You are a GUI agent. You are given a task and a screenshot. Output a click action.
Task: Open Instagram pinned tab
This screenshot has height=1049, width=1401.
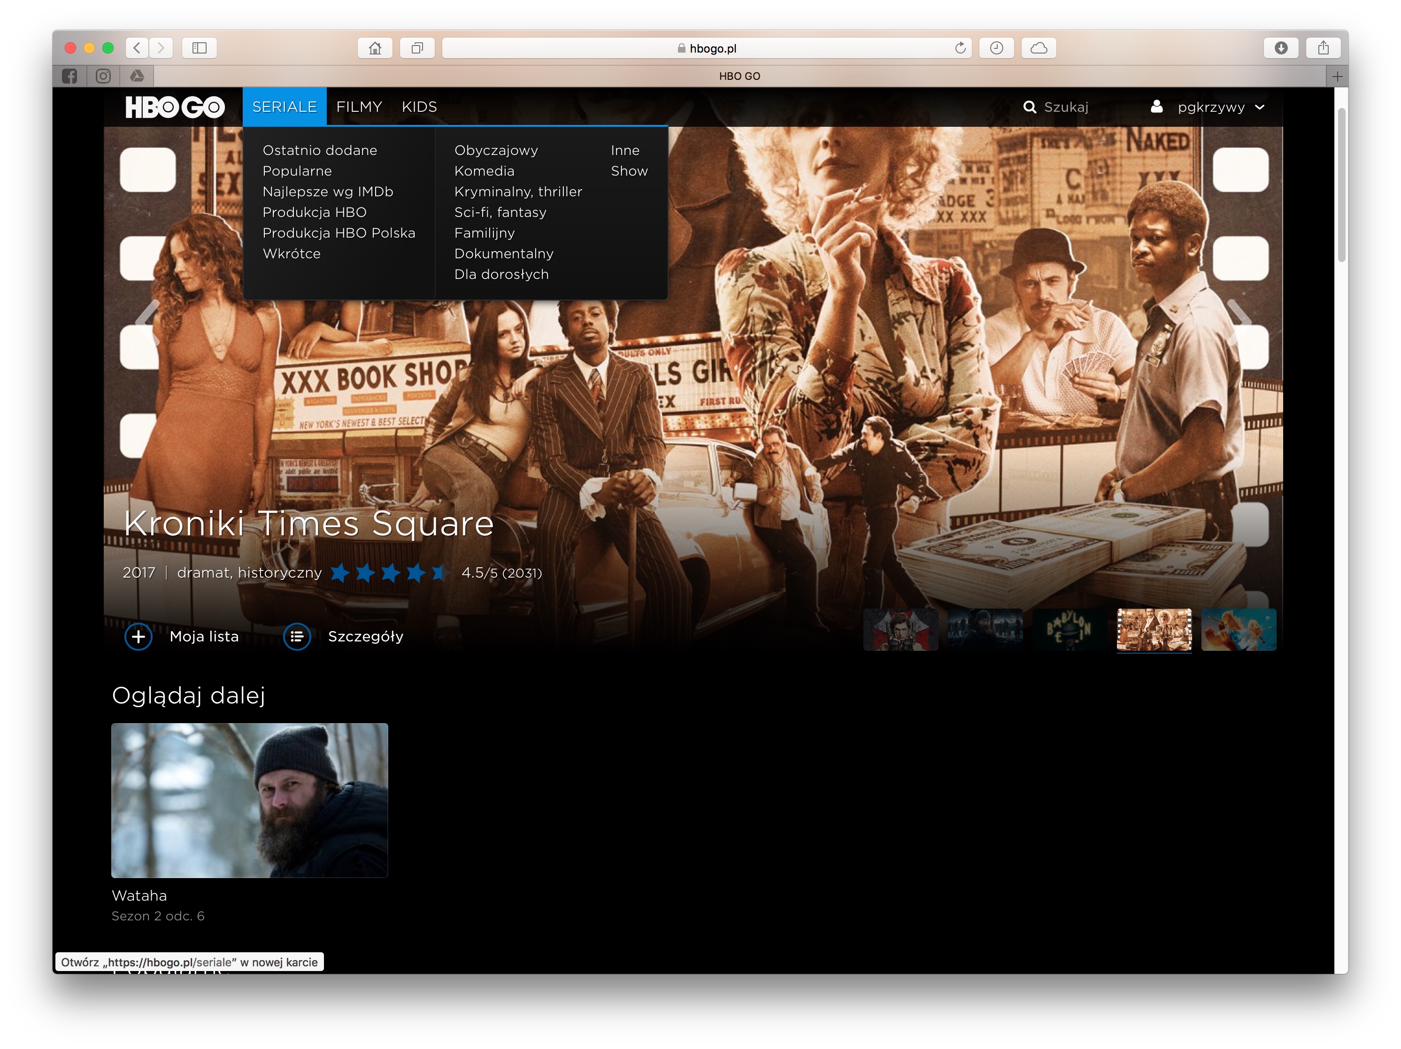pos(103,76)
